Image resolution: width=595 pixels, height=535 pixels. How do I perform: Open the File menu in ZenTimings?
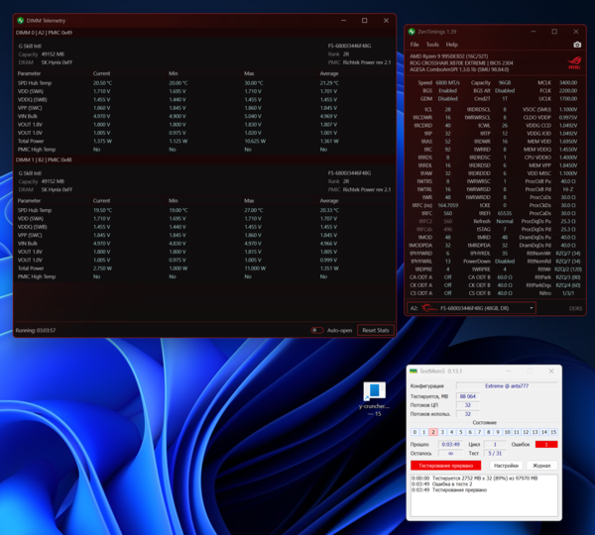(x=415, y=45)
